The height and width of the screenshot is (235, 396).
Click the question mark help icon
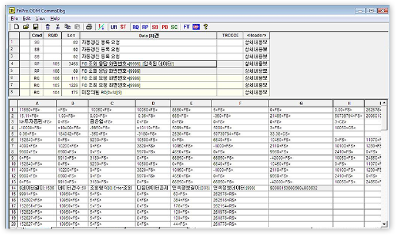coord(206,27)
